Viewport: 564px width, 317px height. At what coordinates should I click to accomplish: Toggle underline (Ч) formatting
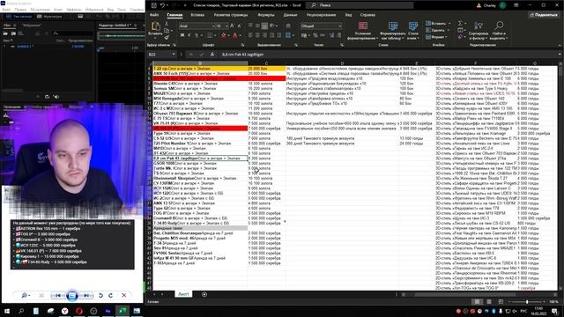coord(196,35)
